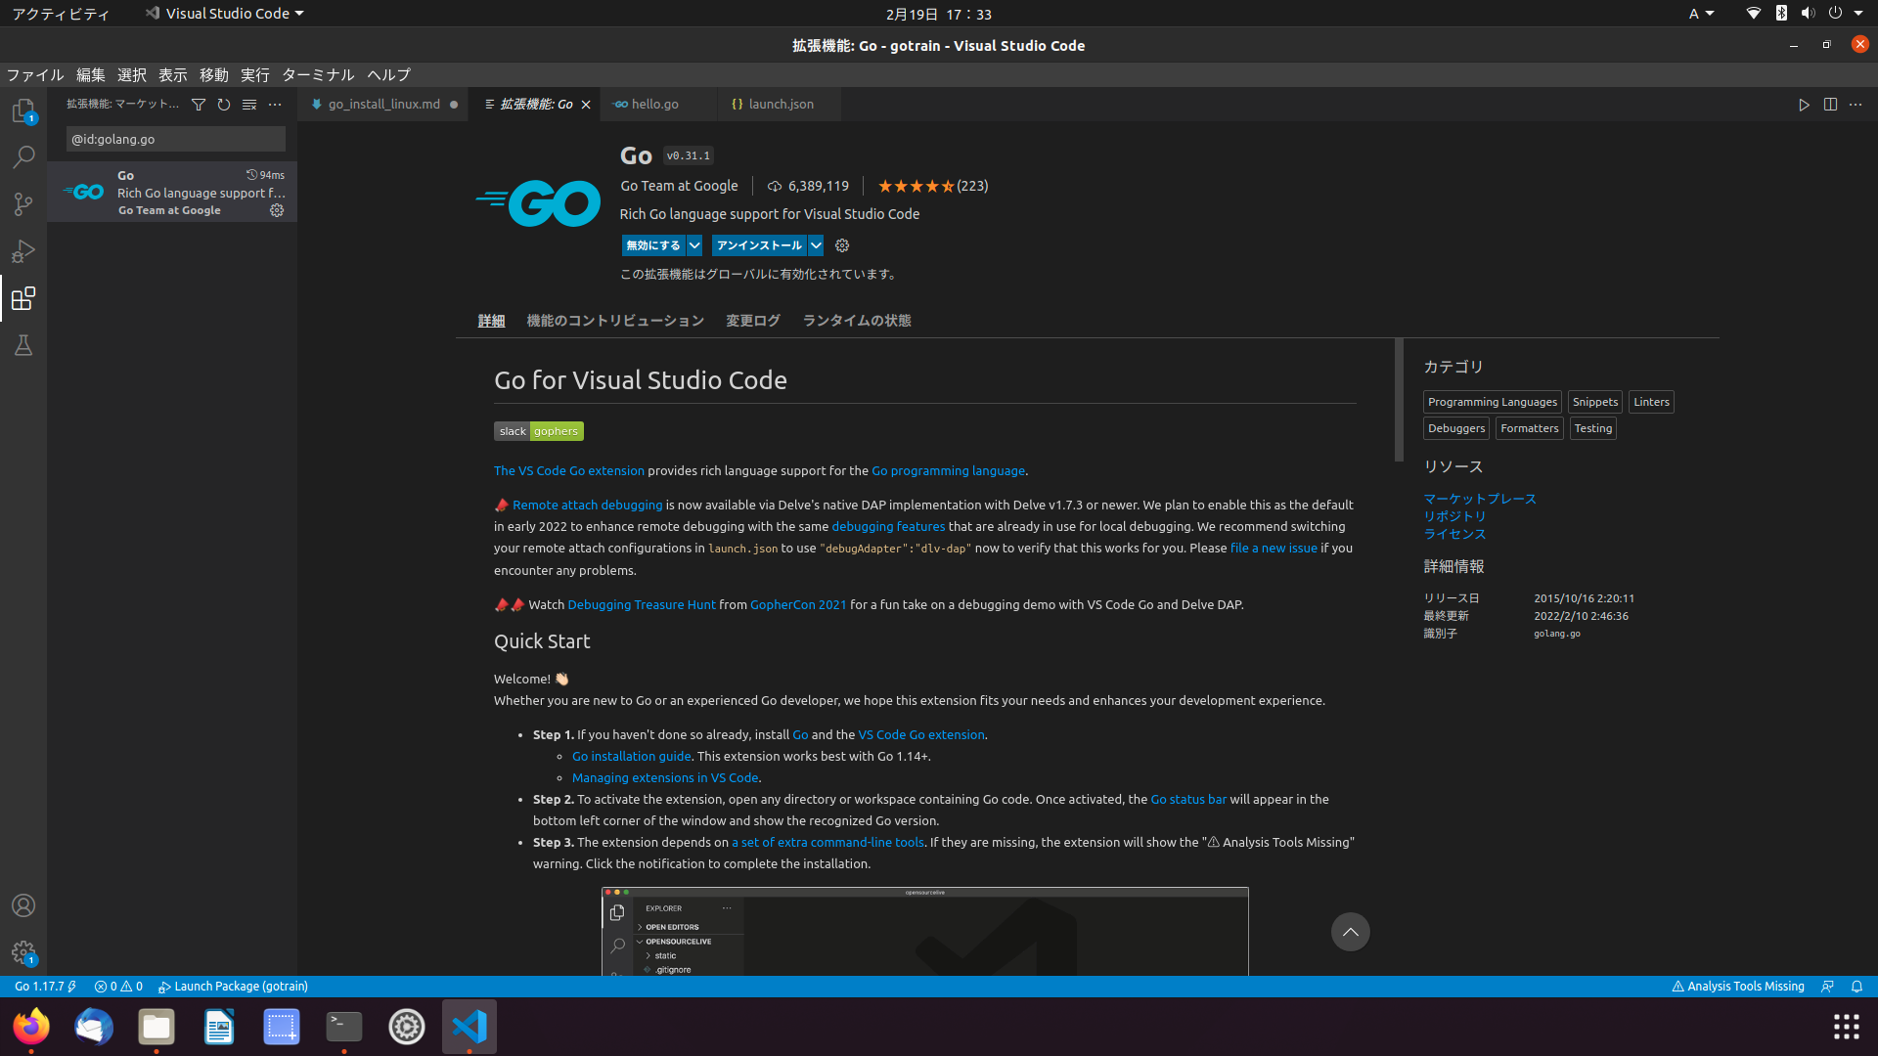Open the extensions panel more actions (…) menu
This screenshot has height=1056, width=1878.
coord(275,104)
